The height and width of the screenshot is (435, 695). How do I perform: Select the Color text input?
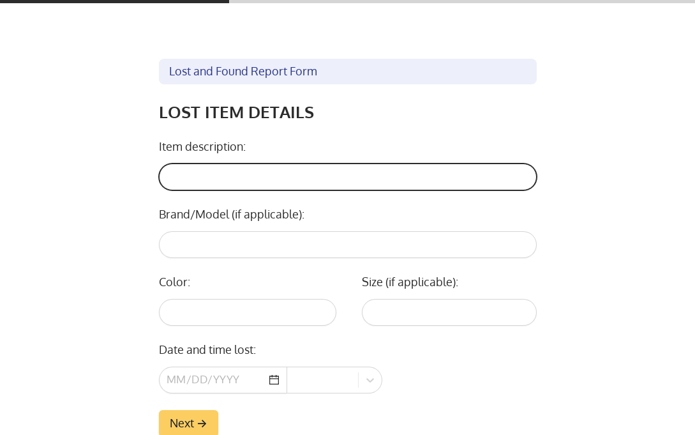248,312
